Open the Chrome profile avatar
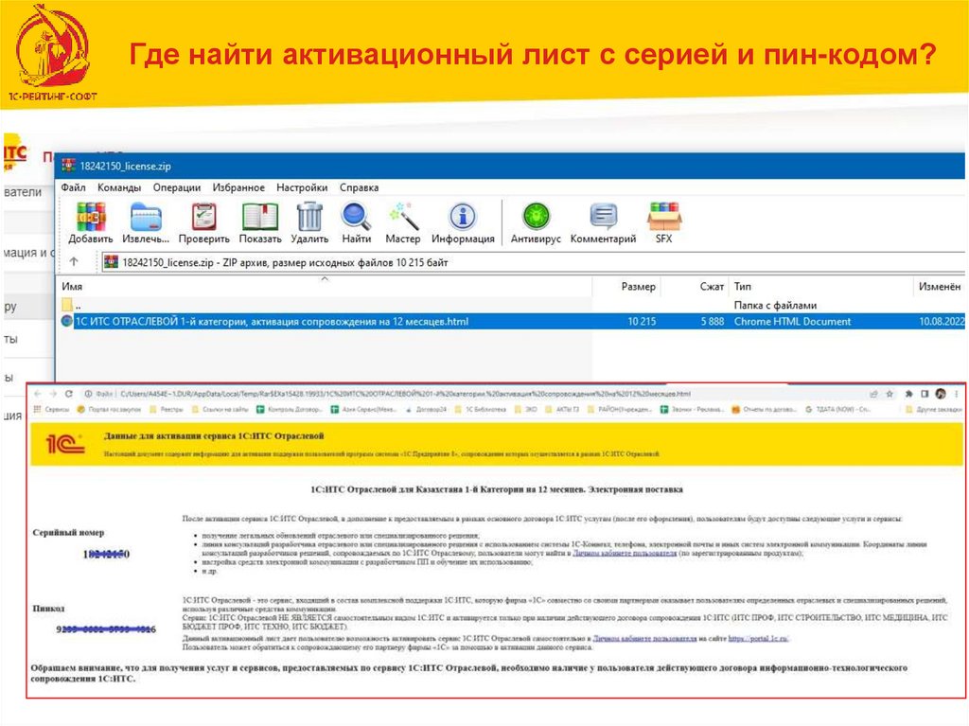 [941, 394]
